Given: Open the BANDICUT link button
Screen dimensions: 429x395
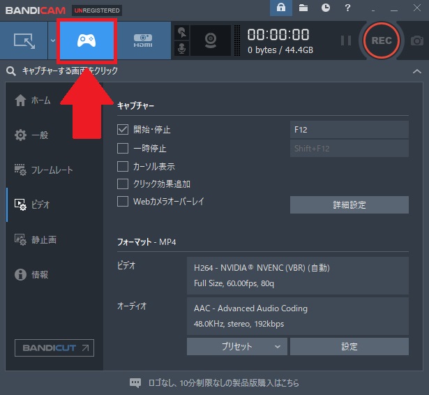Looking at the screenshot, I should (x=54, y=348).
